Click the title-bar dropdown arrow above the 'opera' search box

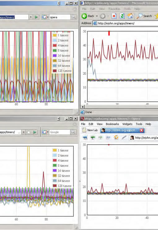tap(59, 3)
